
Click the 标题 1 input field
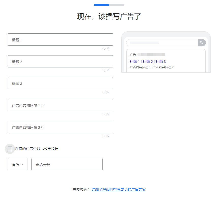60,39
